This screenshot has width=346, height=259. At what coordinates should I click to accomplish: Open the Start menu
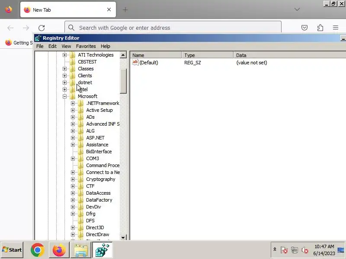(x=12, y=250)
